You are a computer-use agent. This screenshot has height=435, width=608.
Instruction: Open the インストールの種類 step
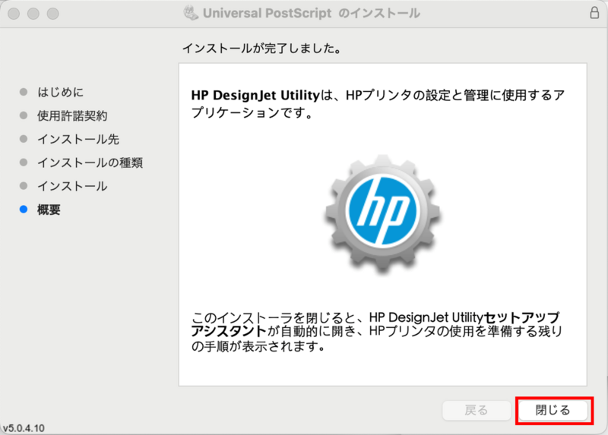pos(90,162)
